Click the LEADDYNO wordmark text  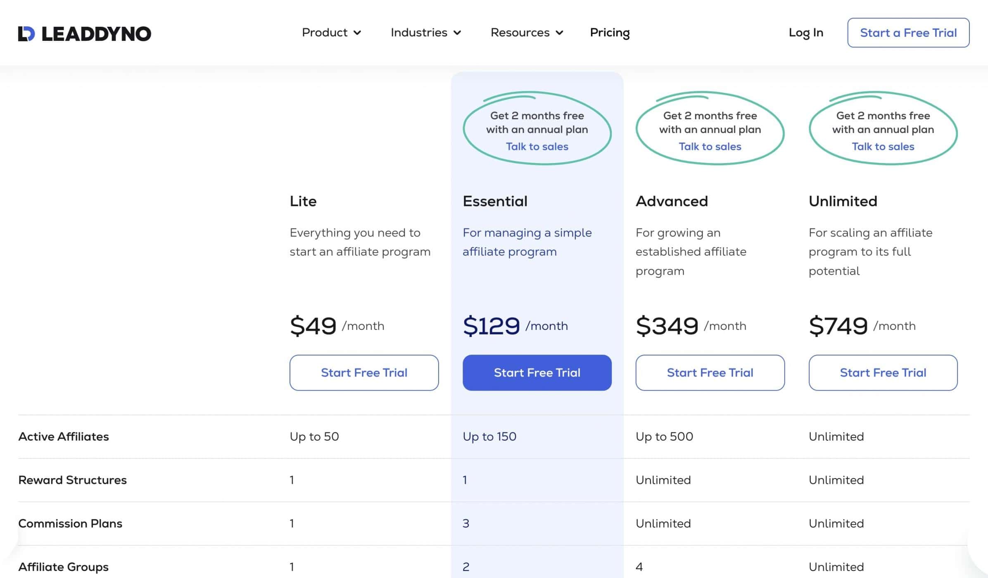96,34
